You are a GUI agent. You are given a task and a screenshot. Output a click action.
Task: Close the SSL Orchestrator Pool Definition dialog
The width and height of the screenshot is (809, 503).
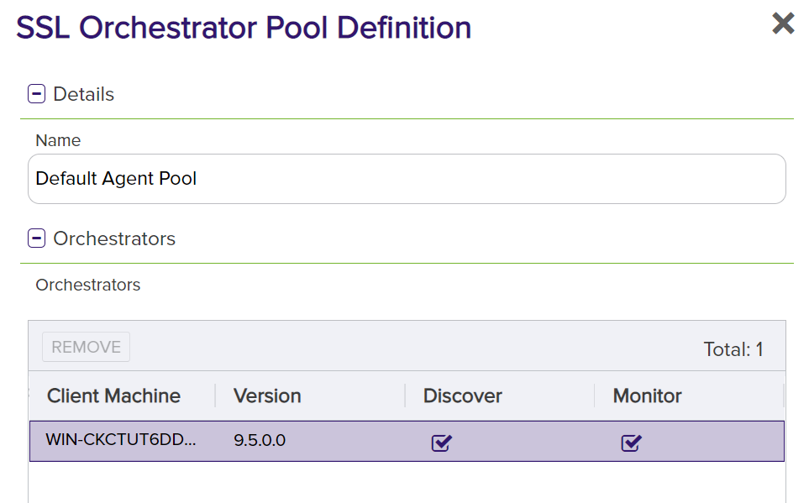pyautogui.click(x=783, y=24)
